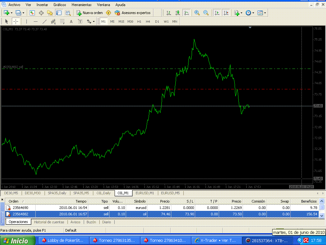Select the text 'A' drawing tool
This screenshot has width=326, height=245.
pos(71,21)
